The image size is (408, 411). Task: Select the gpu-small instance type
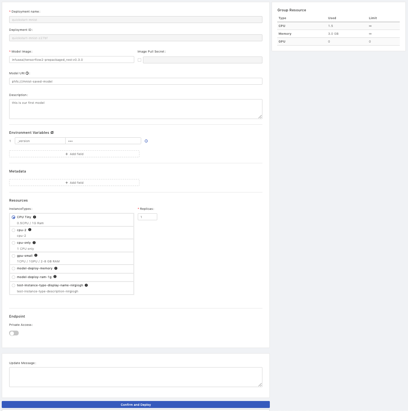point(13,256)
